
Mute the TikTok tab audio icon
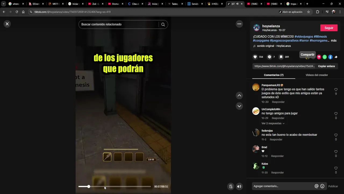coord(237,4)
